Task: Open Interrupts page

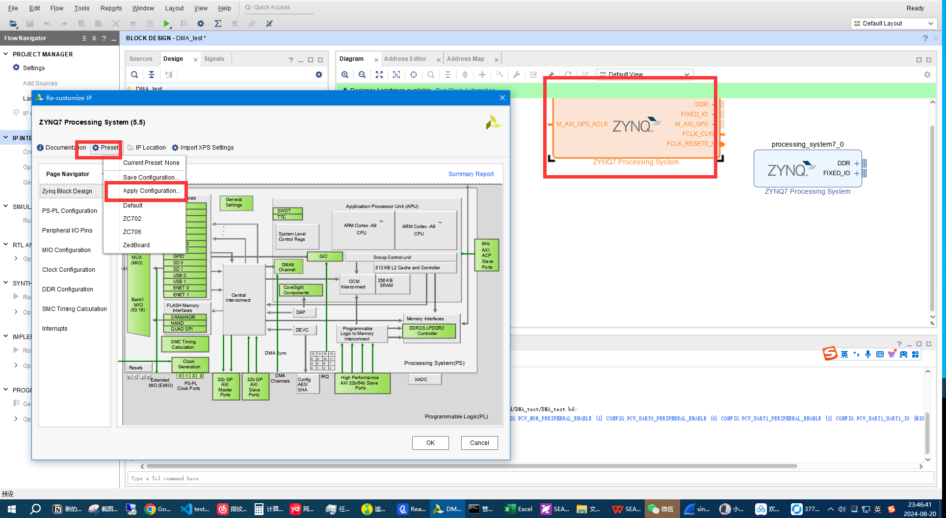Action: [x=55, y=329]
